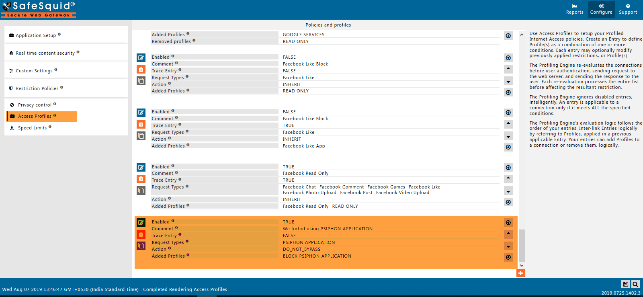Screen dimensions: 643x297
Task: Delete the Facebook Read Only entry
Action: [x=141, y=179]
